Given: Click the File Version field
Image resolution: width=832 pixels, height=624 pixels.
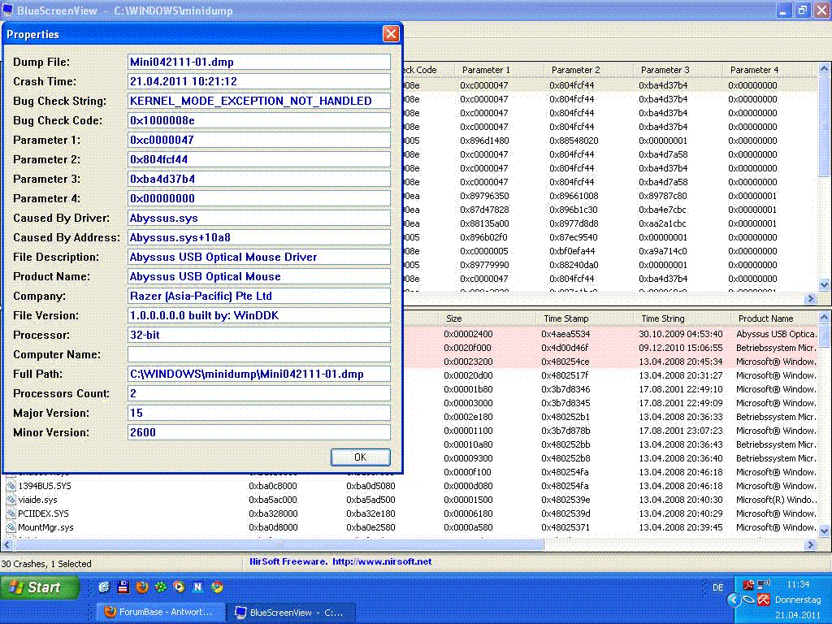Looking at the screenshot, I should click(259, 315).
